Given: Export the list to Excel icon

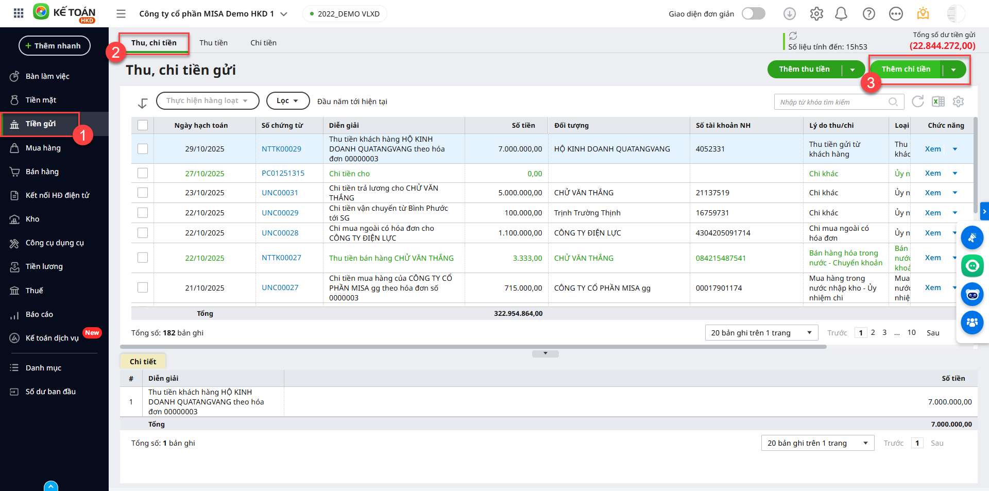Looking at the screenshot, I should 938,101.
